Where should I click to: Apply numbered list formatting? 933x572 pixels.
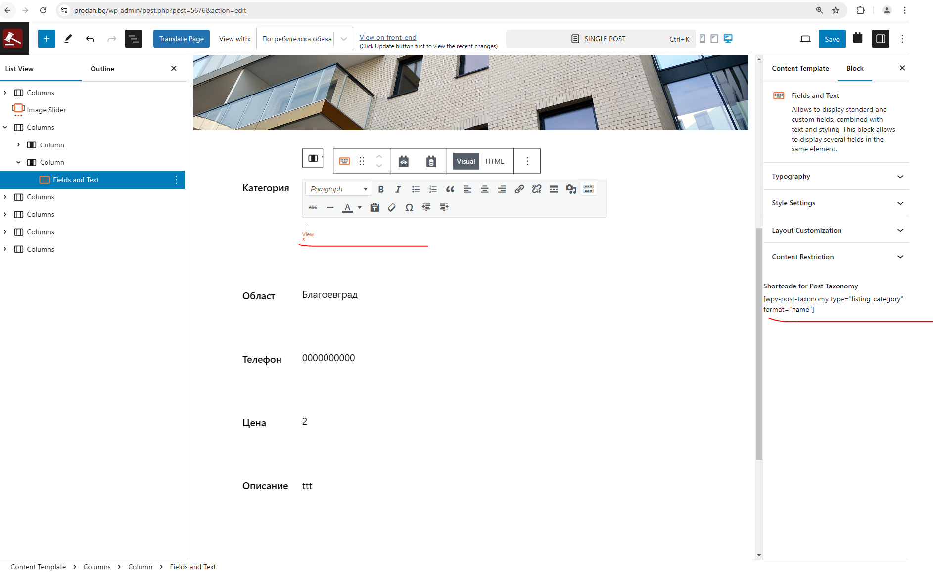click(x=433, y=189)
